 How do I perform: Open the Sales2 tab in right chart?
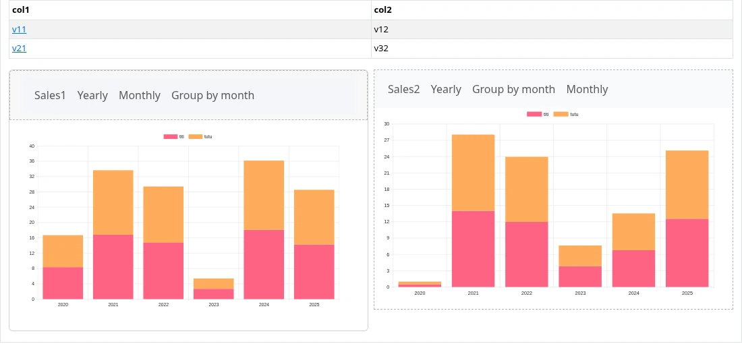403,89
